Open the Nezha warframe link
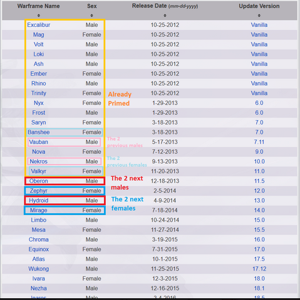Image resolution: width=300 pixels, height=300 pixels. click(39, 288)
